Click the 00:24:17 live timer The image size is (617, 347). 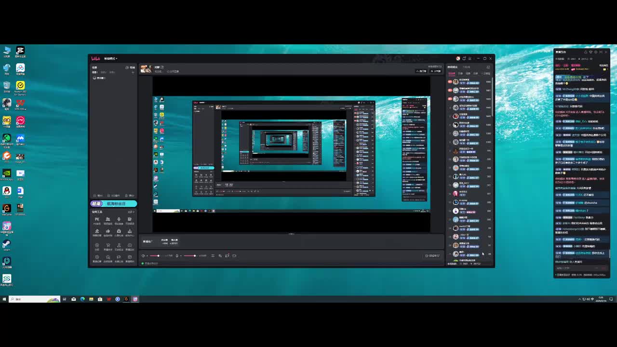pos(433,256)
